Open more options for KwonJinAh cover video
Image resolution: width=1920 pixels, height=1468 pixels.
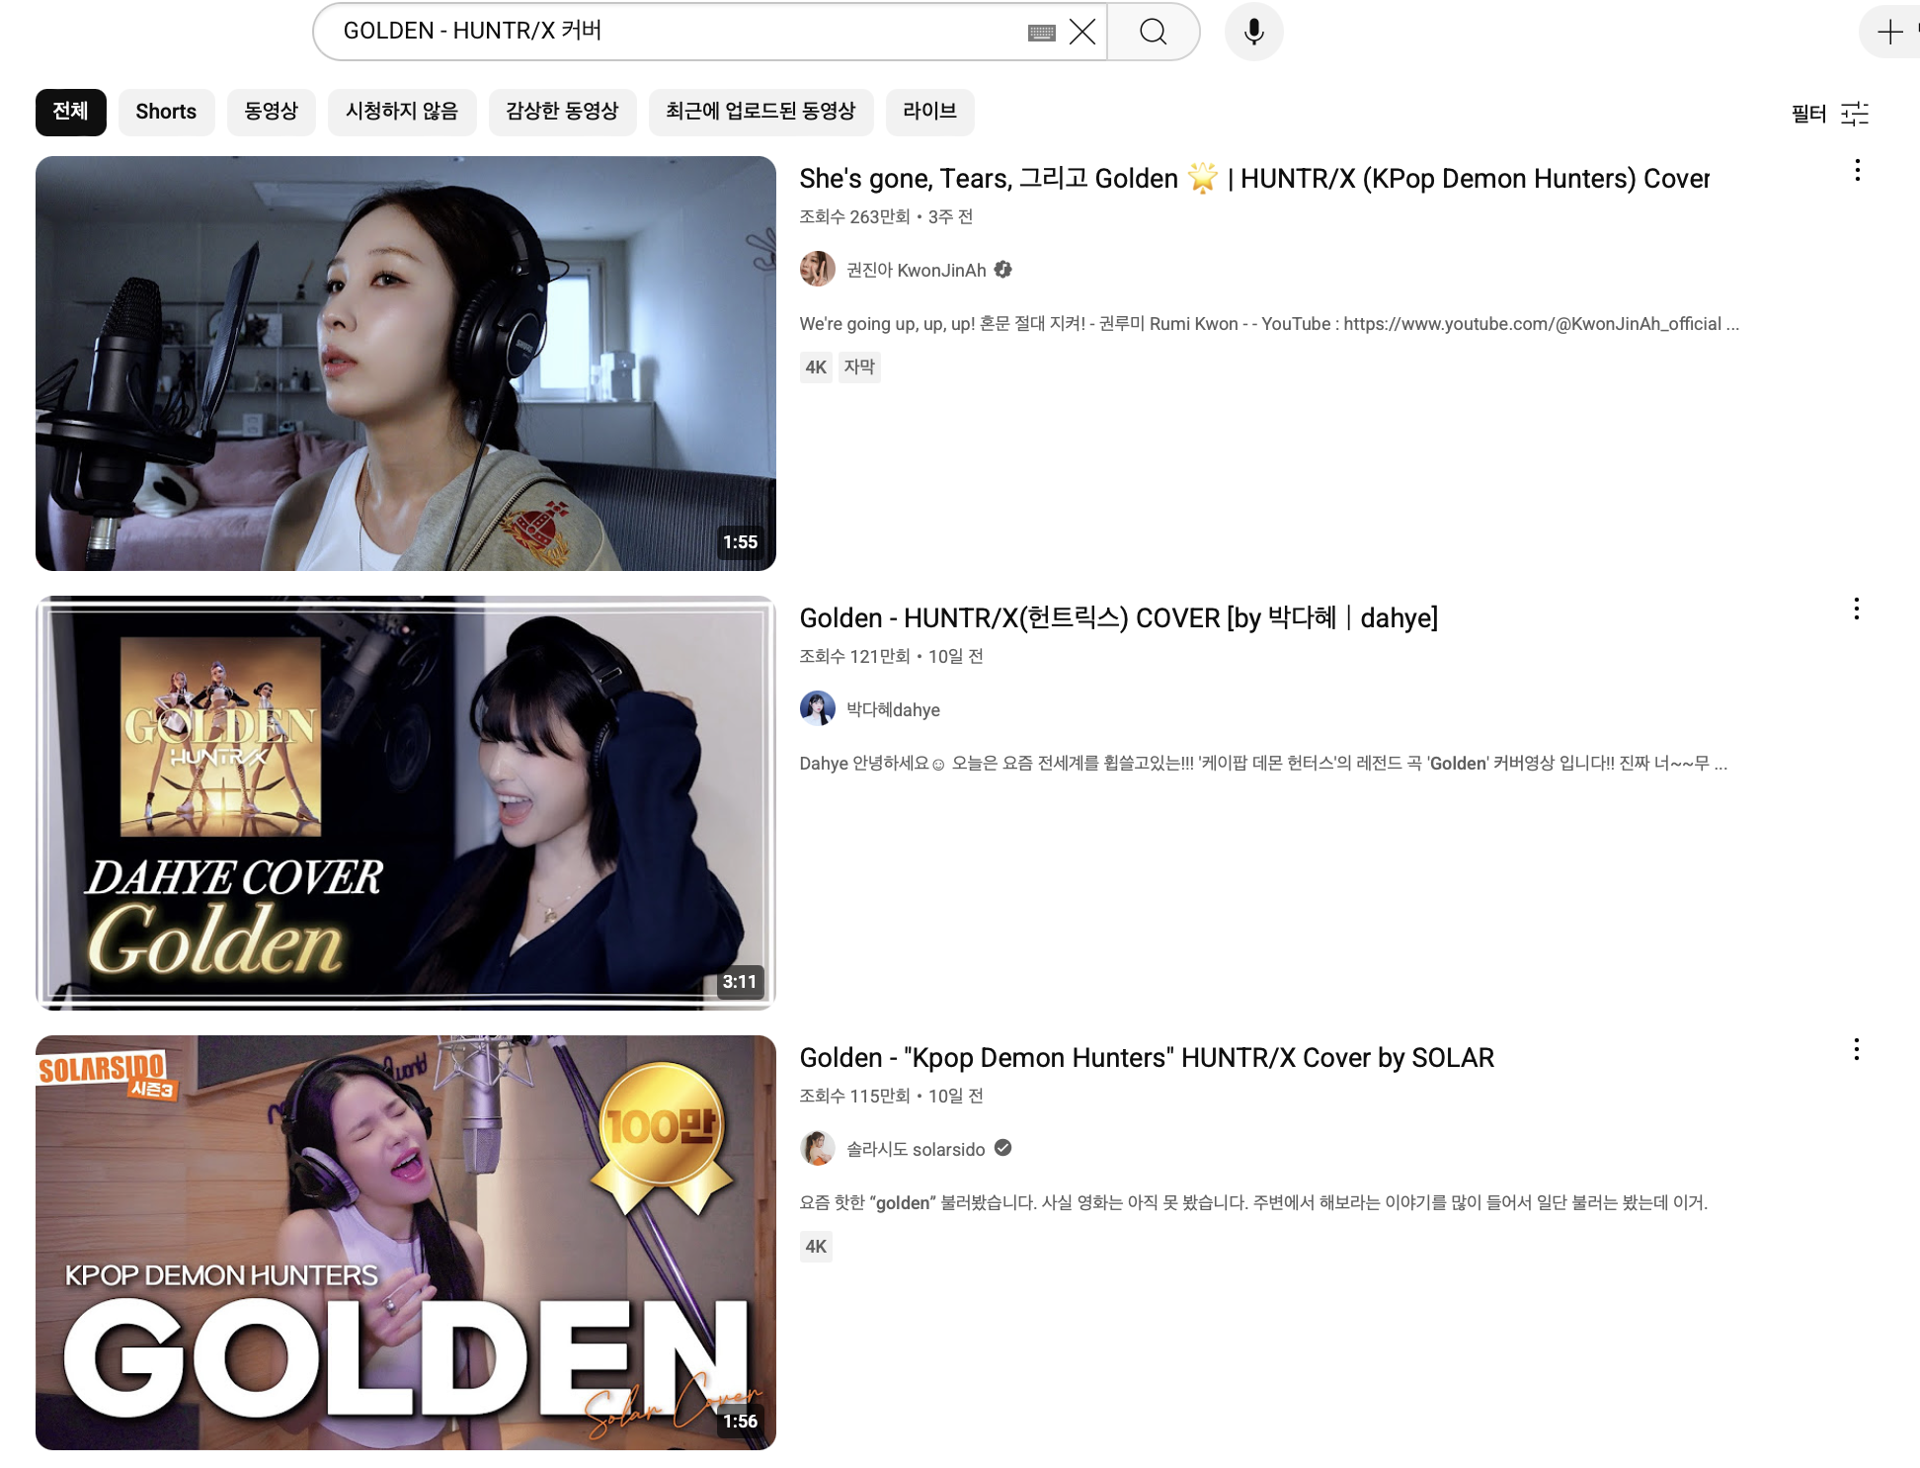(1857, 171)
